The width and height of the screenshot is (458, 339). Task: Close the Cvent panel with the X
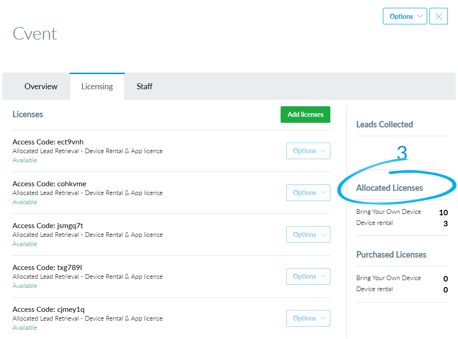pos(438,16)
